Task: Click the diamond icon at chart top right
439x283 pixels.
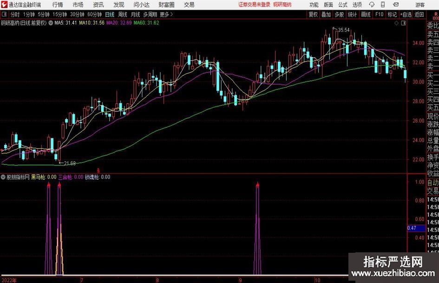Action: 396,23
